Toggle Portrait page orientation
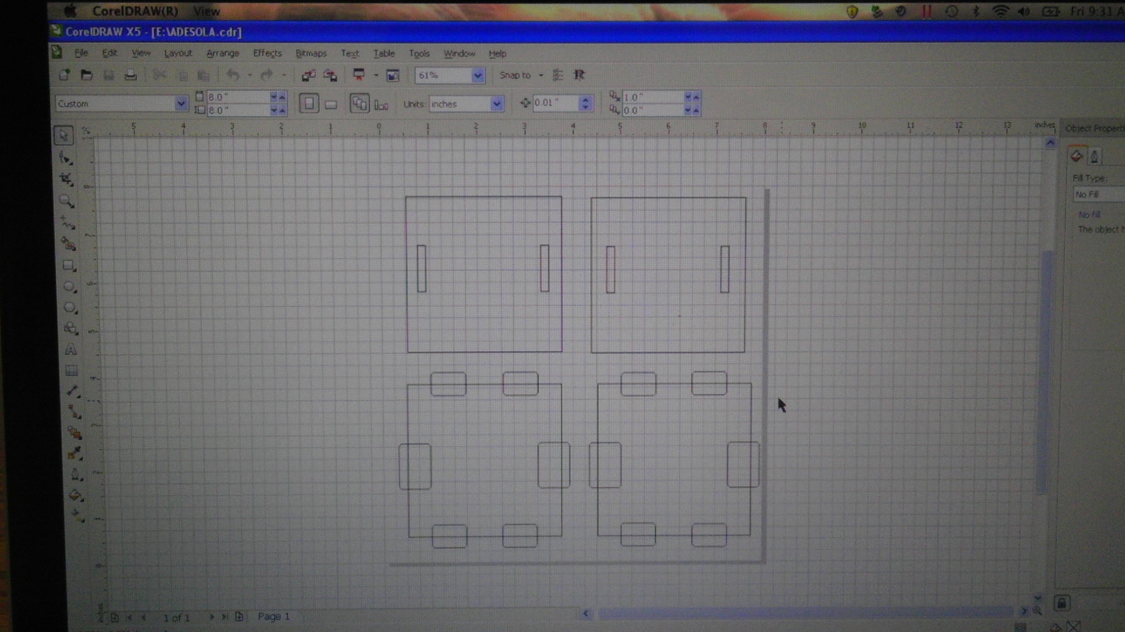Viewport: 1125px width, 632px height. (309, 104)
